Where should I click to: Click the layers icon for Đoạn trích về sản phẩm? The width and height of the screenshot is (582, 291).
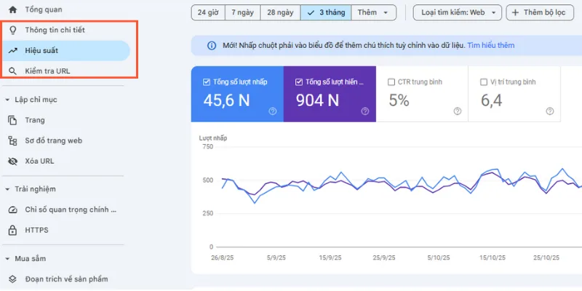click(12, 279)
